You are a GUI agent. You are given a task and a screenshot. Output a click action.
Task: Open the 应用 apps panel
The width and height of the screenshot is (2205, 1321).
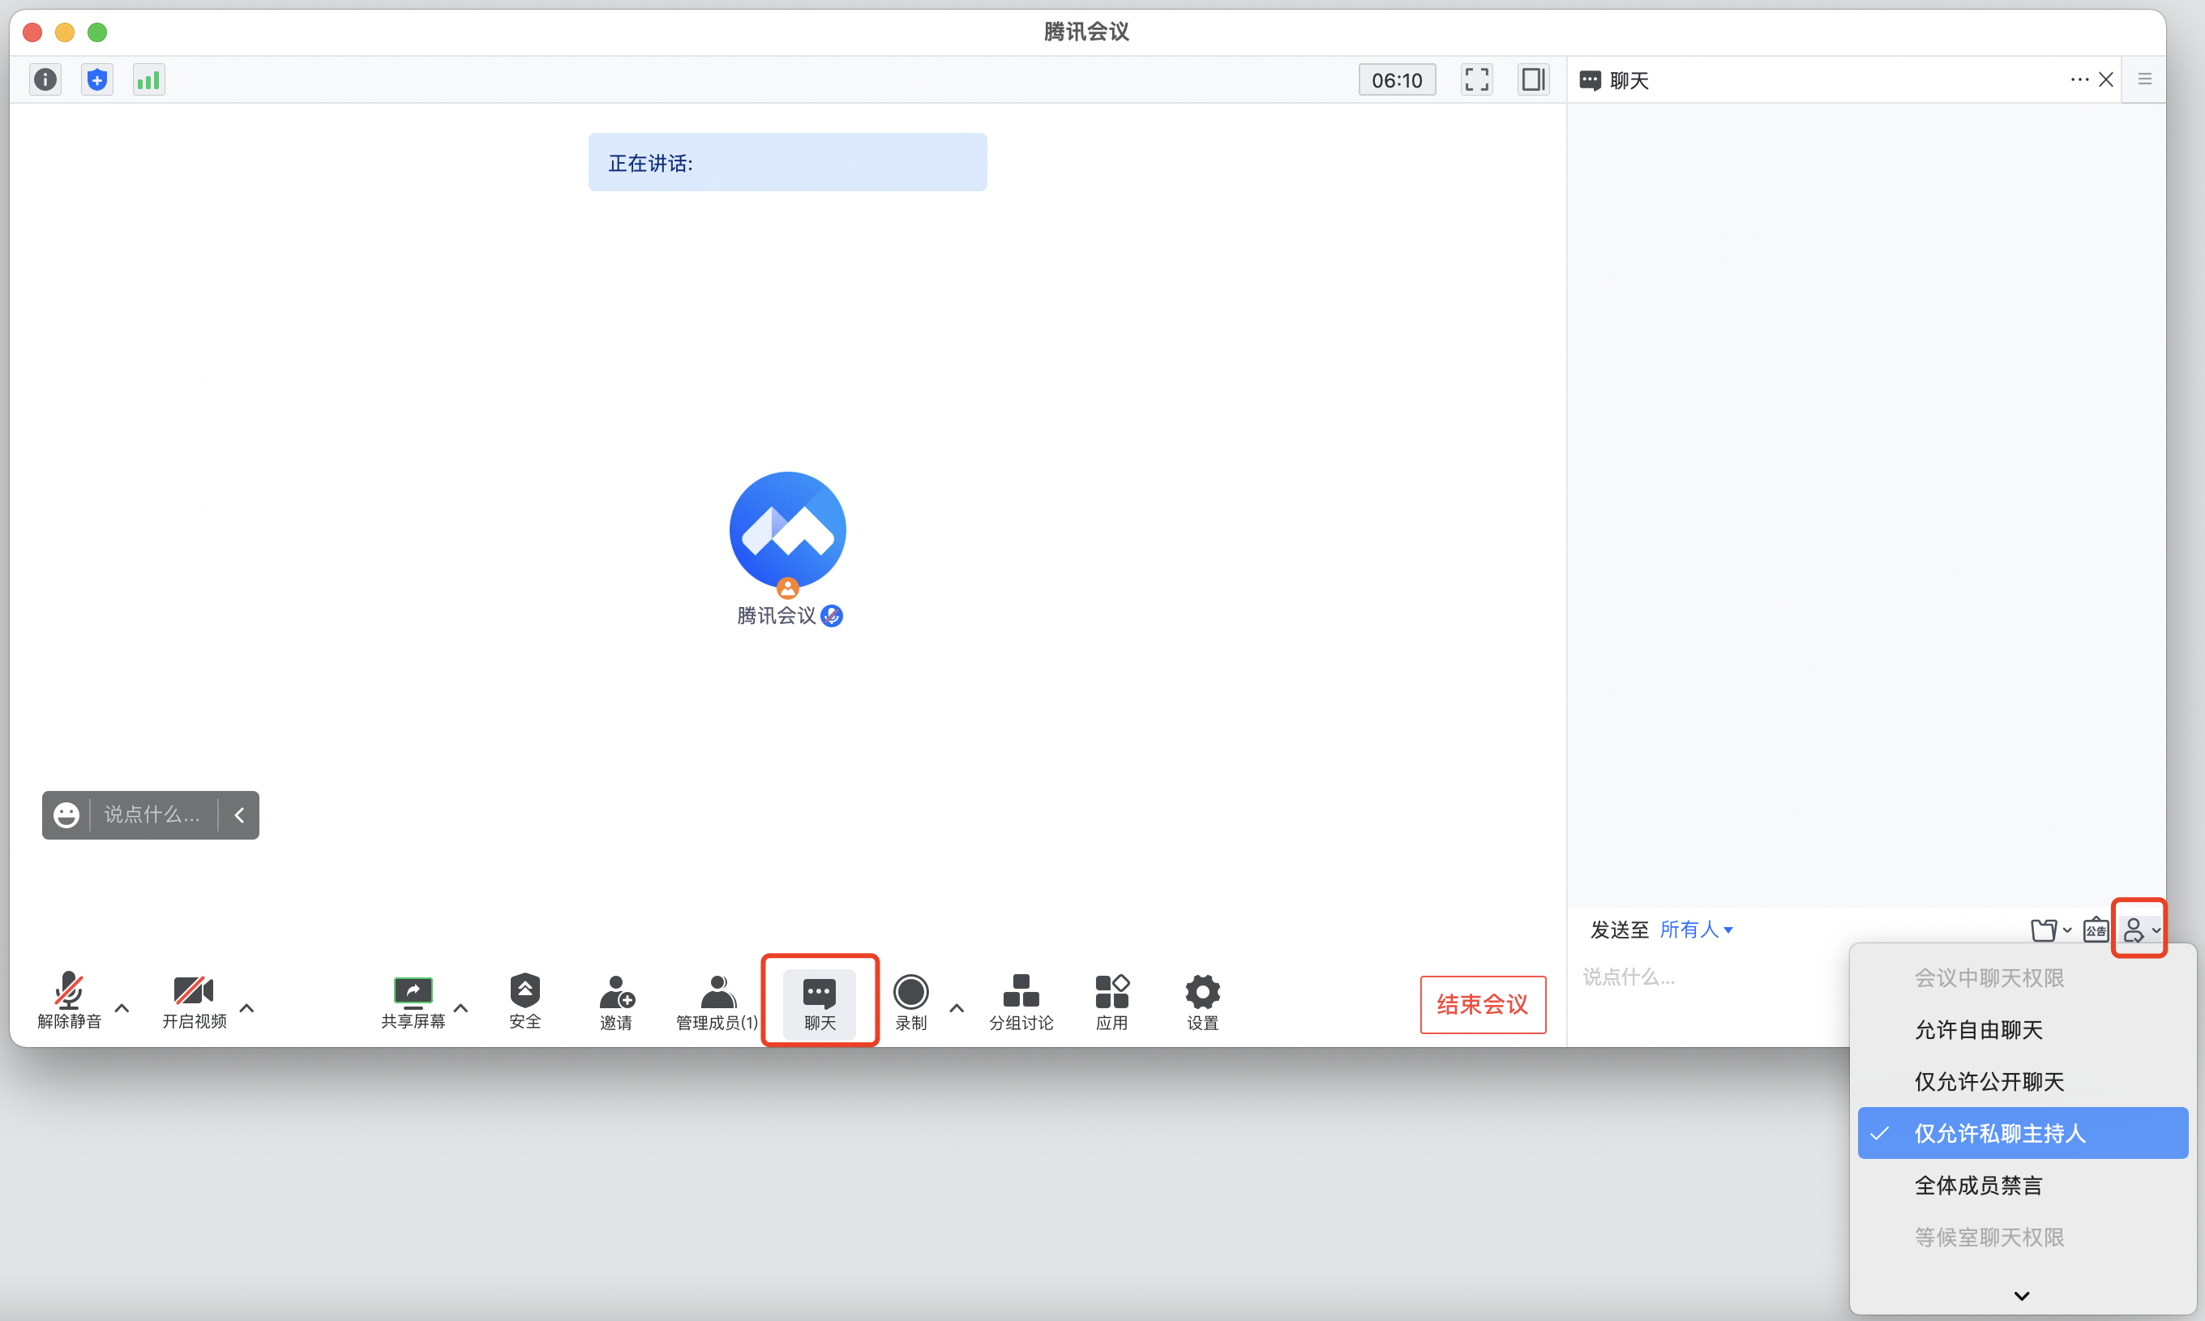click(1112, 1002)
